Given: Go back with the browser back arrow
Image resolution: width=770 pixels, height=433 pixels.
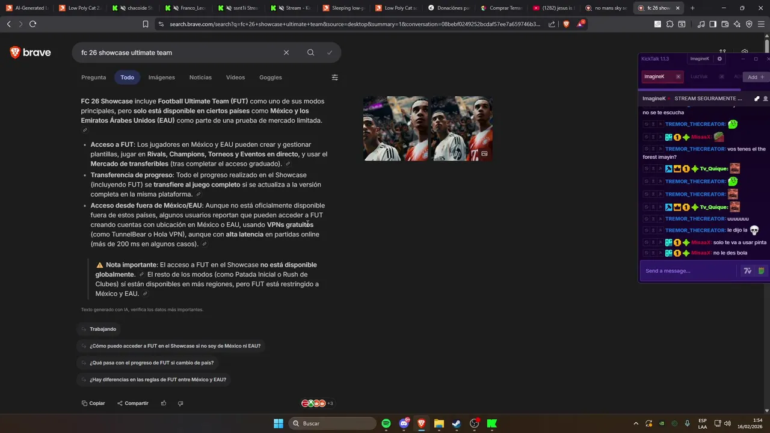Looking at the screenshot, I should coord(8,24).
